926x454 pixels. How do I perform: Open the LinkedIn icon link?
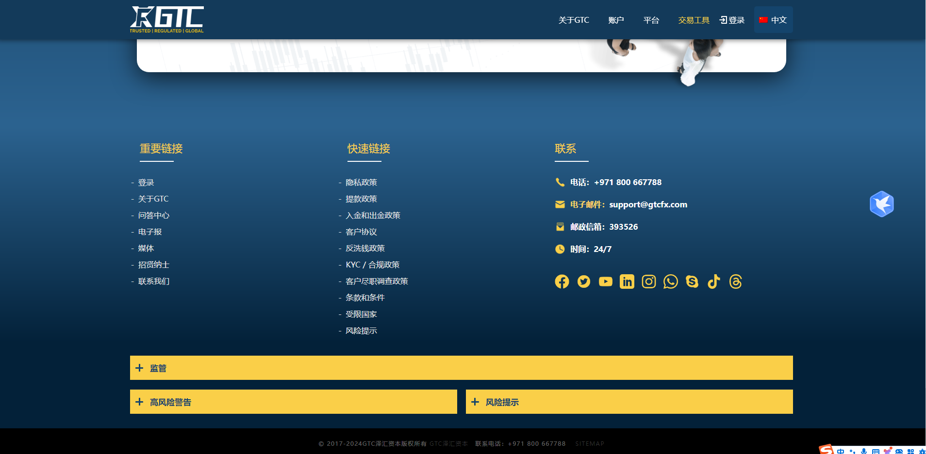pyautogui.click(x=627, y=282)
